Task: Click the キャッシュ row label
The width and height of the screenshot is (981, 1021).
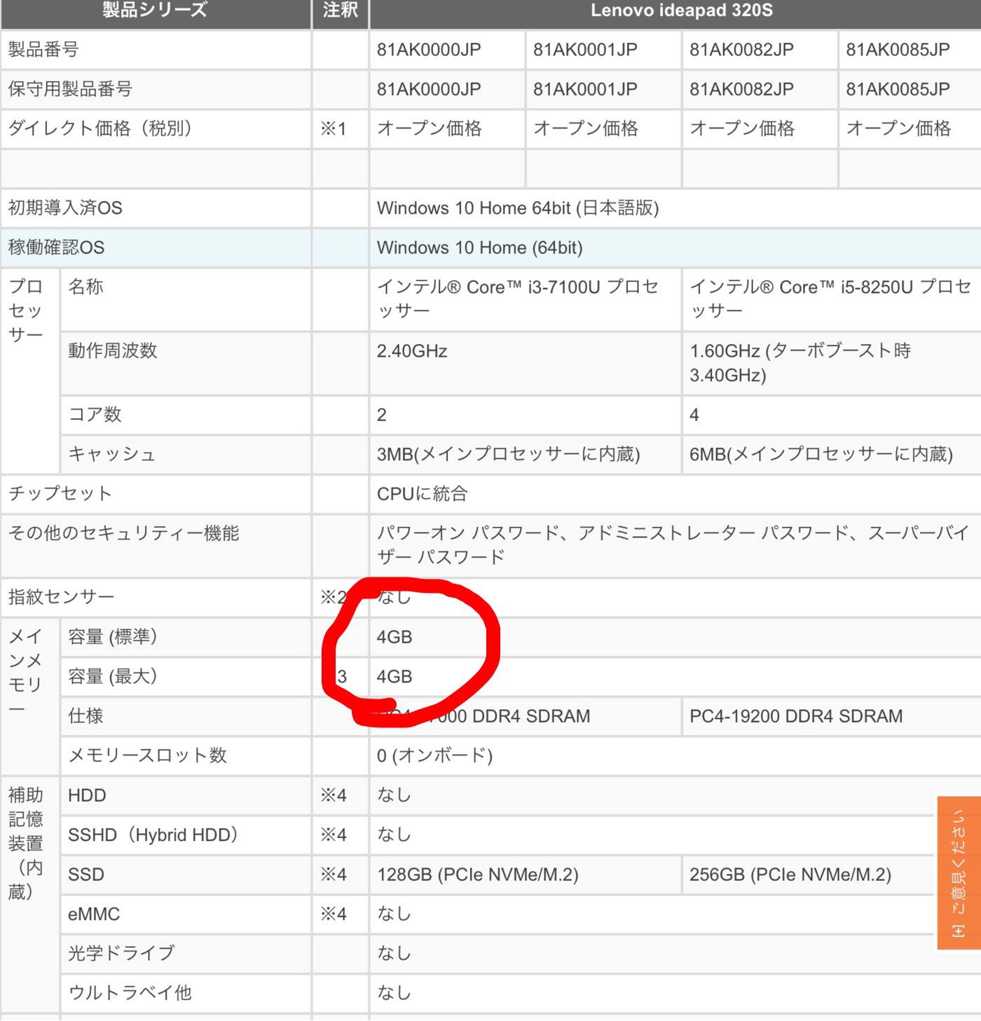Action: point(112,454)
